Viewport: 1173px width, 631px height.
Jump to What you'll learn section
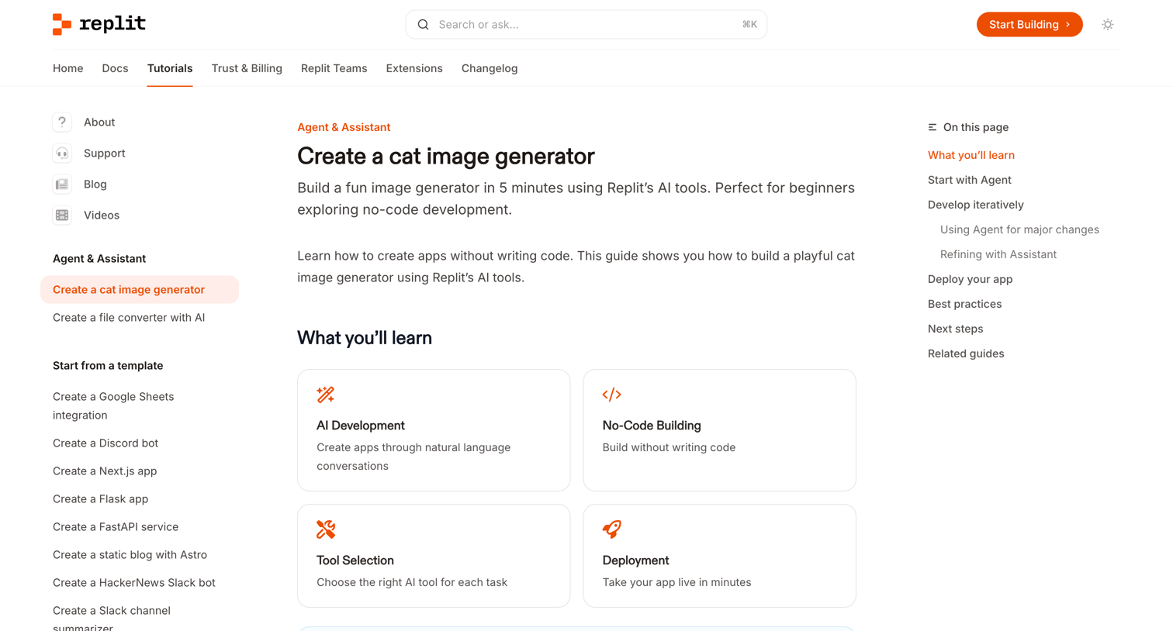point(971,155)
